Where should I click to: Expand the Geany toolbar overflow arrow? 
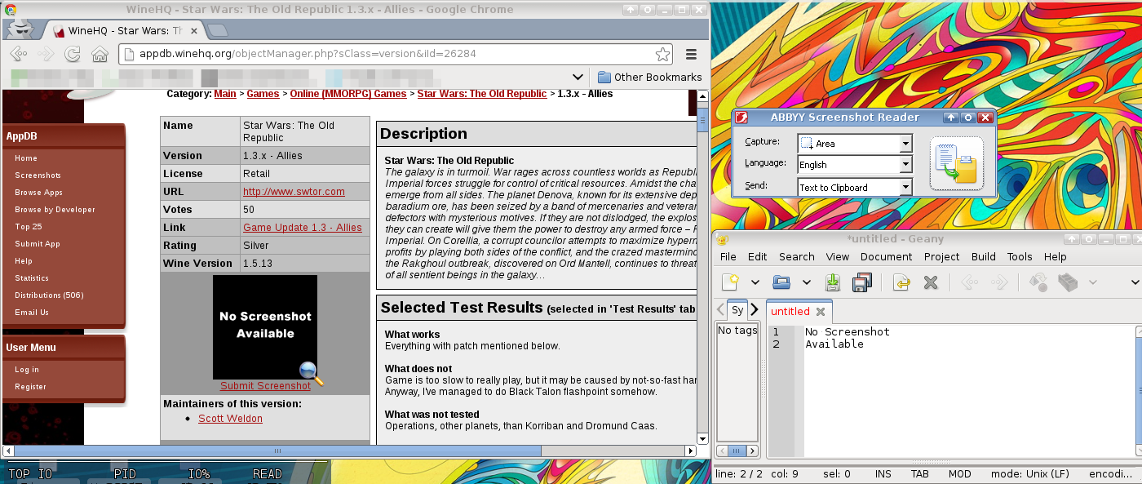pos(1135,282)
